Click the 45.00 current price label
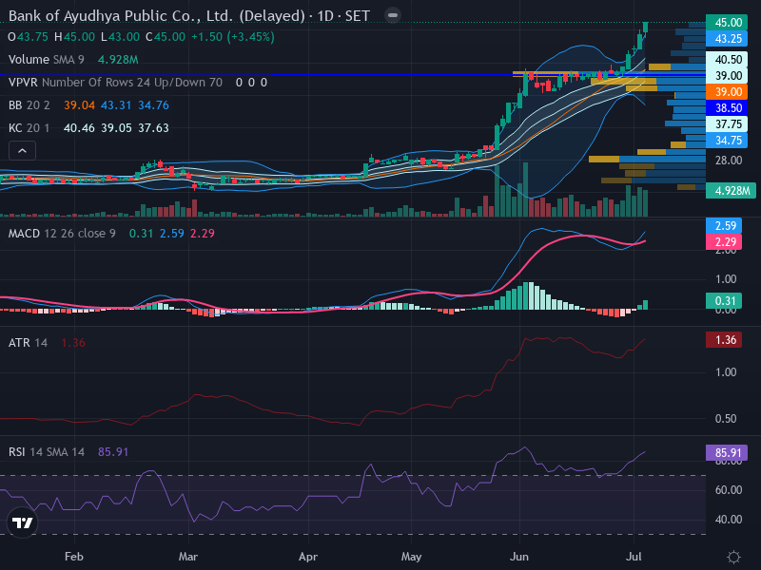Screen dimensions: 761x570 click(x=727, y=22)
